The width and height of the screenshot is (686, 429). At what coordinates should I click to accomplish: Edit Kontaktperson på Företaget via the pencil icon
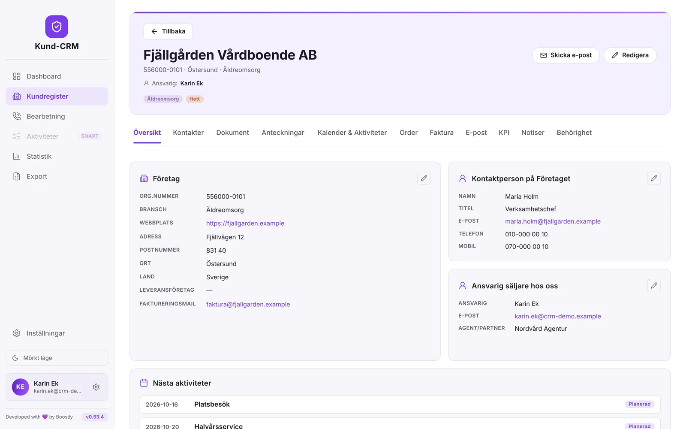pos(654,178)
